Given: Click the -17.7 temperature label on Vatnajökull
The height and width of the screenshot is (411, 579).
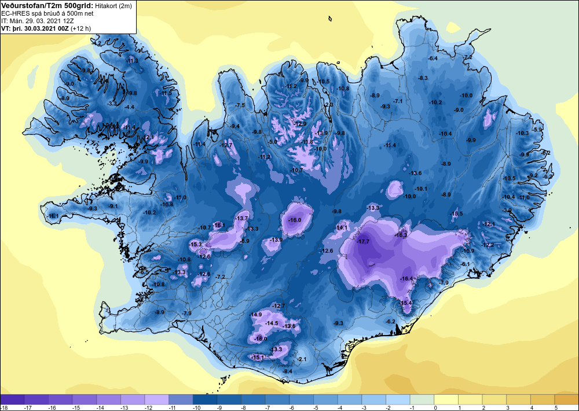Looking at the screenshot, I should [363, 241].
